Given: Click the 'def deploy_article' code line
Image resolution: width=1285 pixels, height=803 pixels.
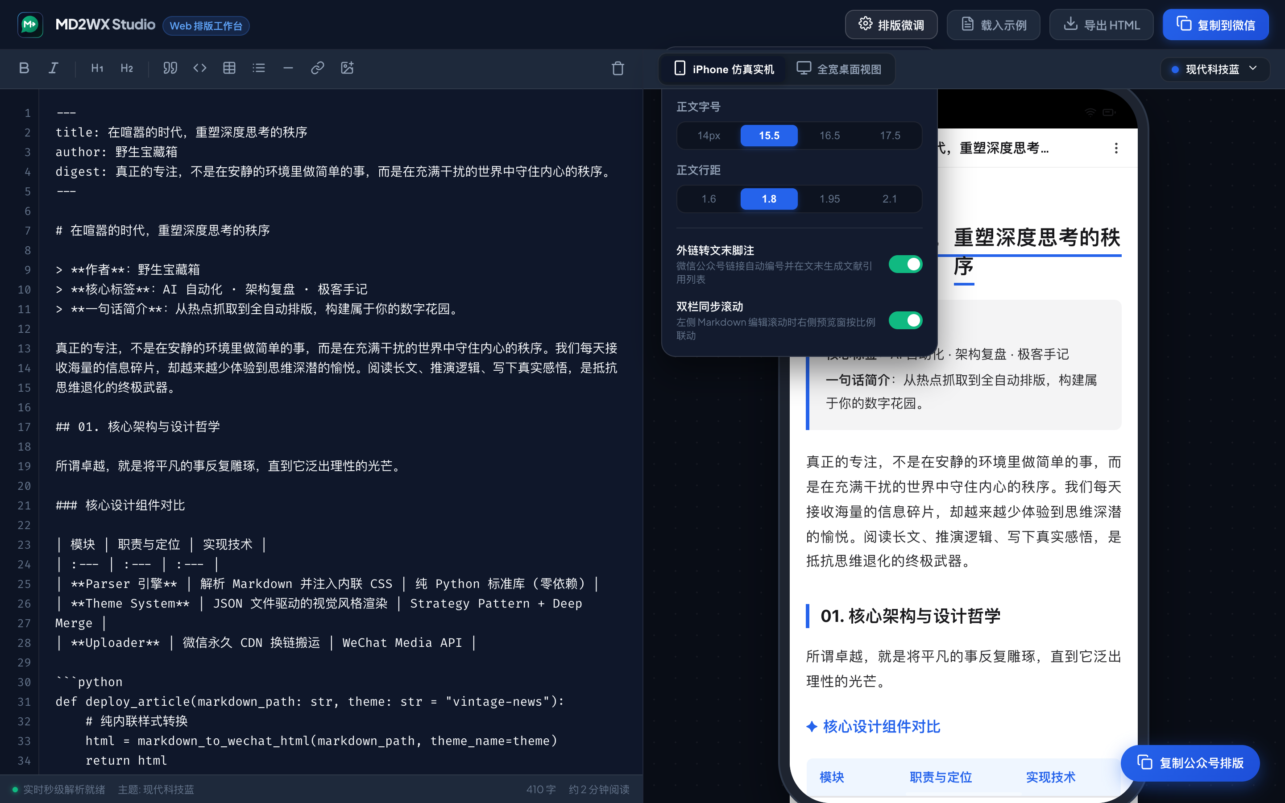Looking at the screenshot, I should [x=310, y=702].
